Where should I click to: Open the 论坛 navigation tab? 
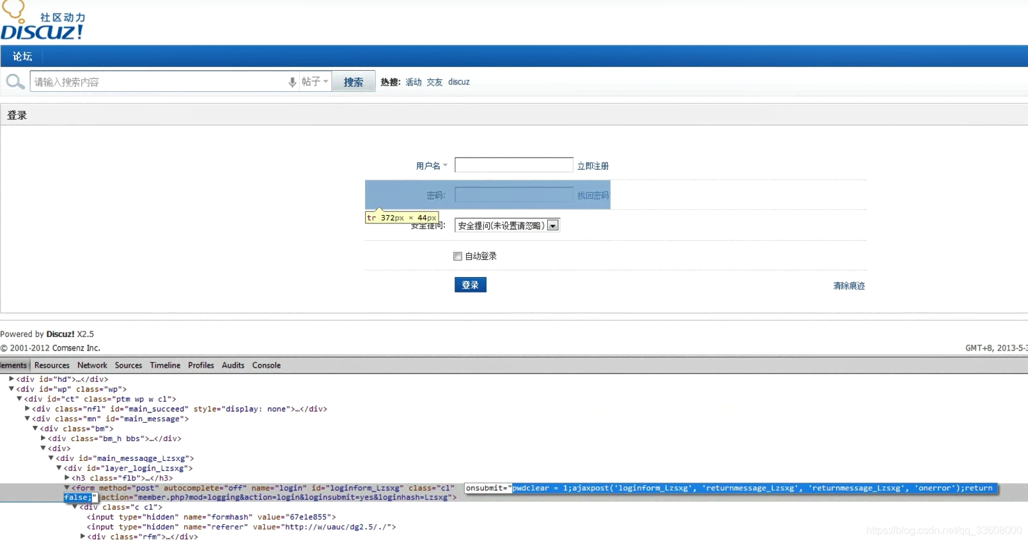pyautogui.click(x=22, y=56)
